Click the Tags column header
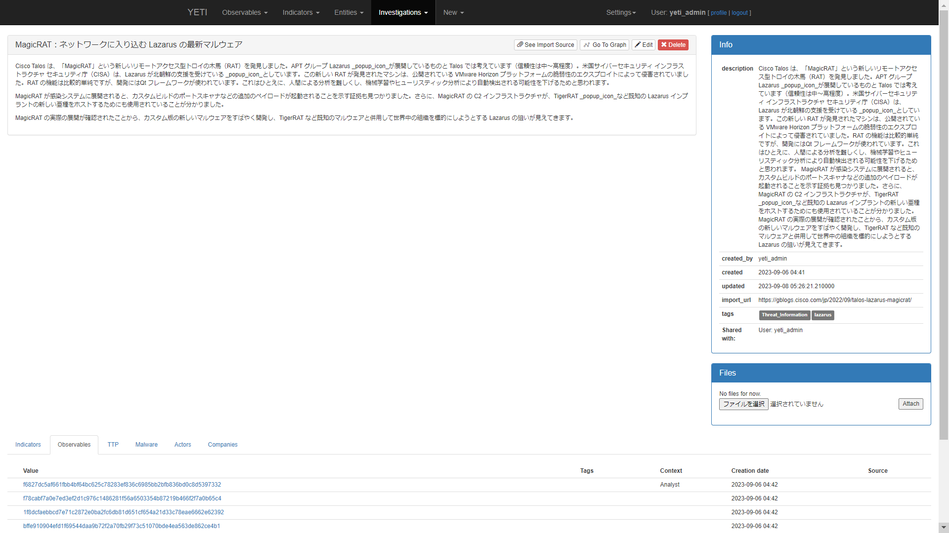The image size is (949, 533). tap(587, 471)
